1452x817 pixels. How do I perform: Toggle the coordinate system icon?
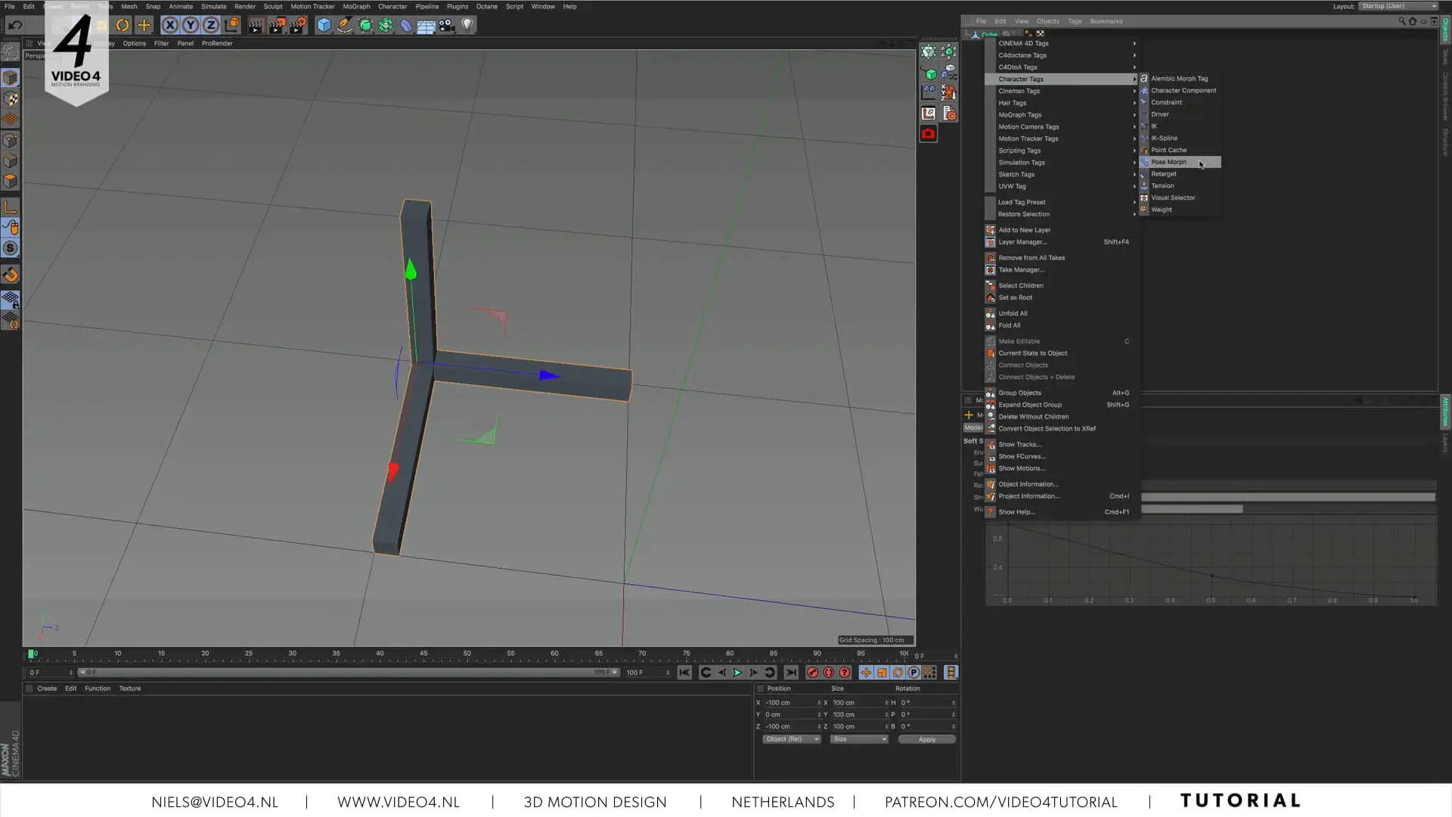(232, 25)
